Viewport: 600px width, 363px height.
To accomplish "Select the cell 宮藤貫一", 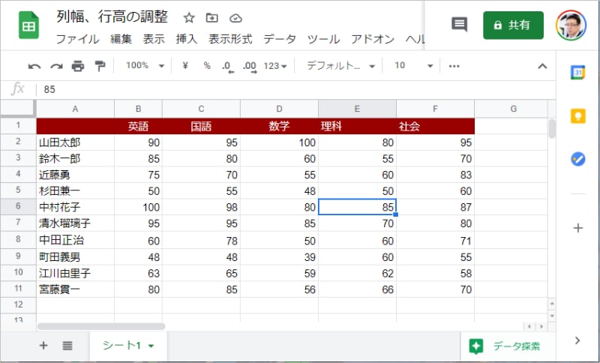I will click(76, 289).
